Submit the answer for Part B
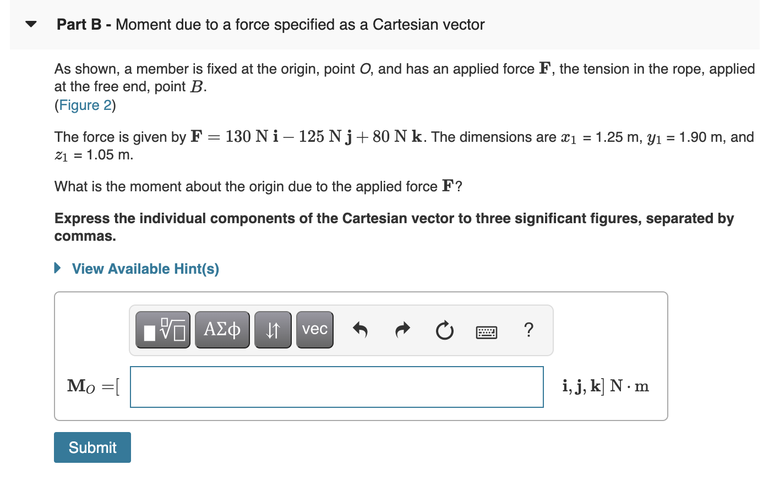The width and height of the screenshot is (774, 487). point(92,447)
